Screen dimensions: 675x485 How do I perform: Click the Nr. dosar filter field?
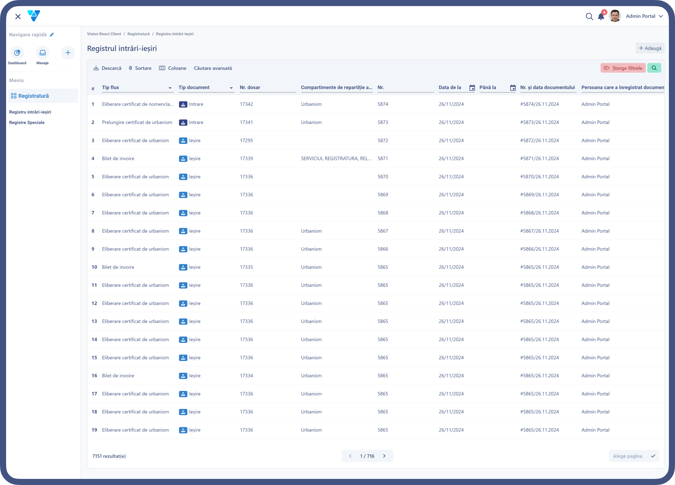(x=268, y=88)
